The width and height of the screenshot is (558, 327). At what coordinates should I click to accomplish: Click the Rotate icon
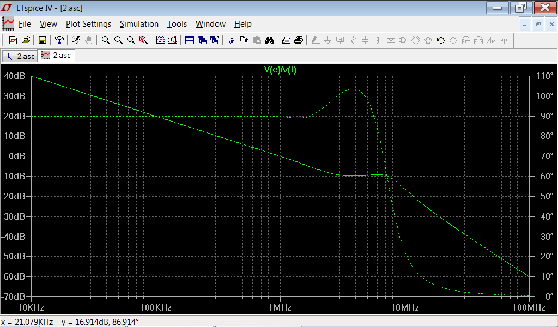(x=465, y=40)
